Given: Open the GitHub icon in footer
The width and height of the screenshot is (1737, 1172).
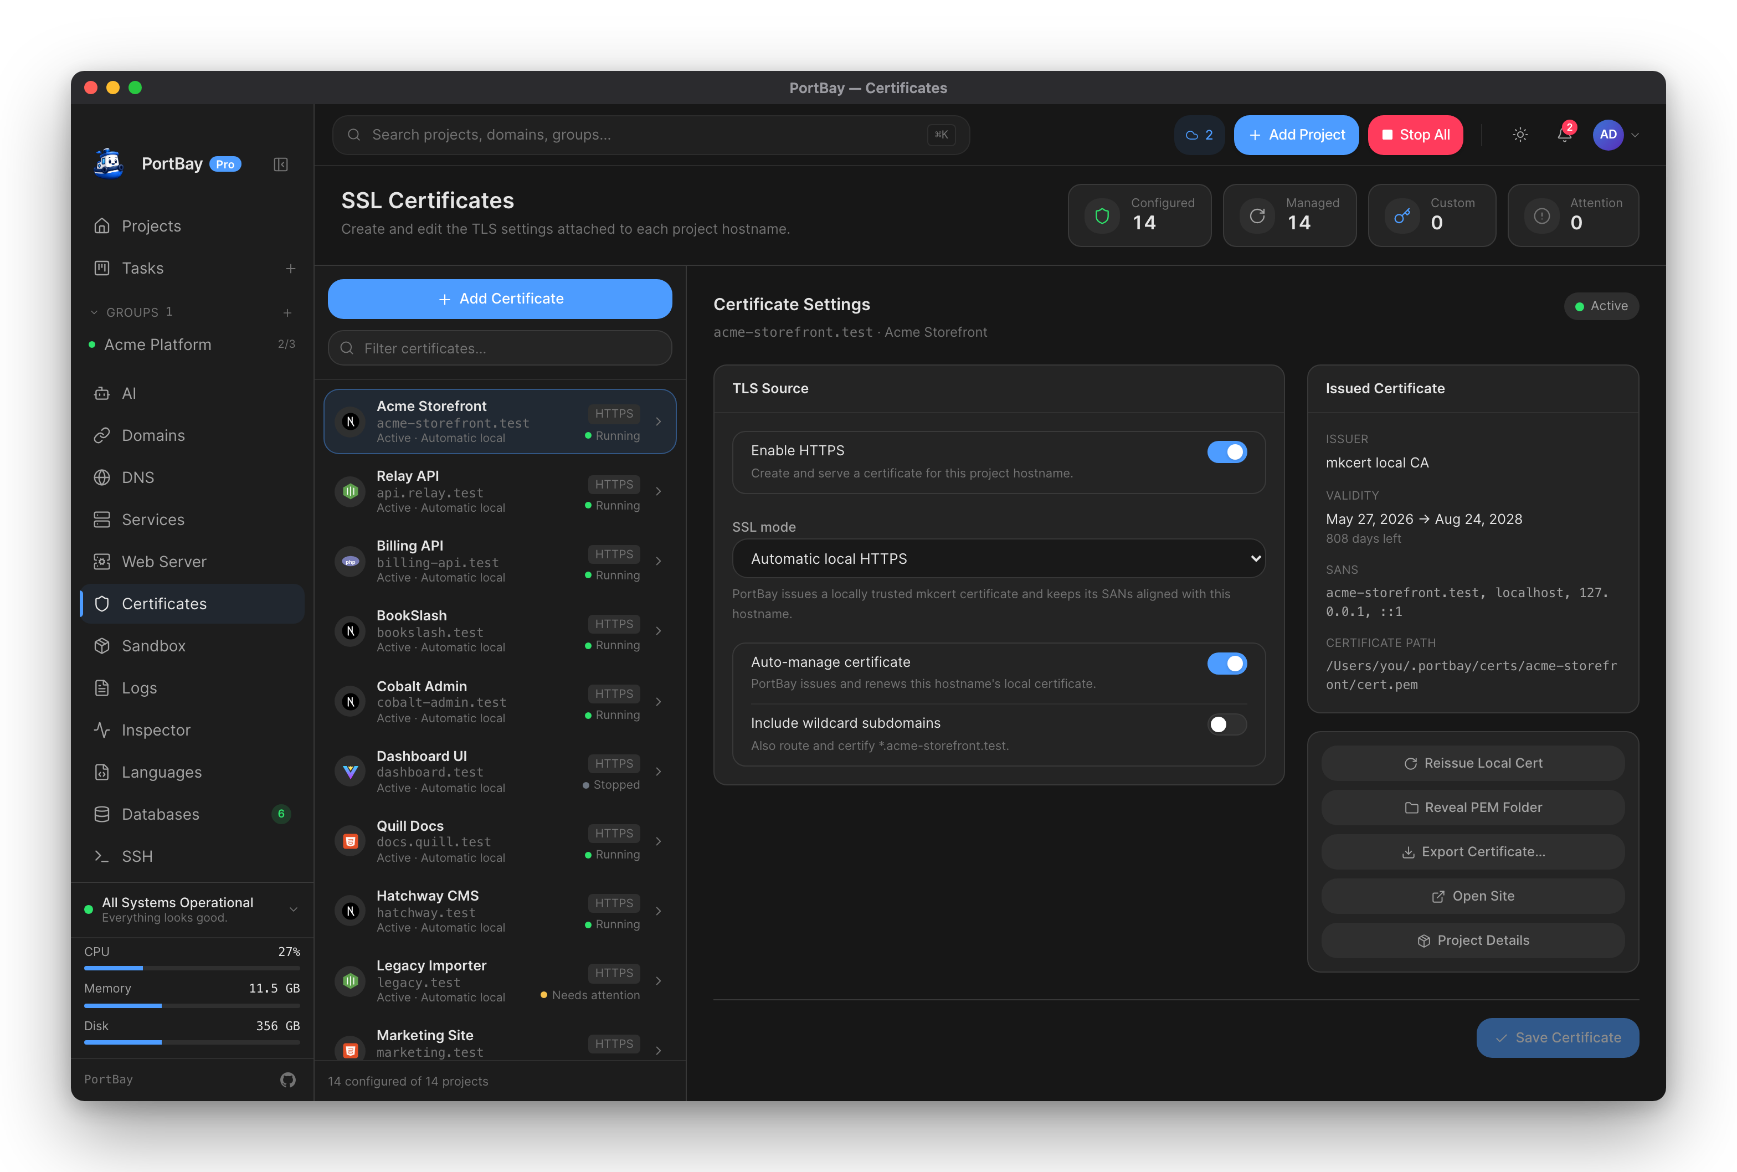Looking at the screenshot, I should point(288,1080).
